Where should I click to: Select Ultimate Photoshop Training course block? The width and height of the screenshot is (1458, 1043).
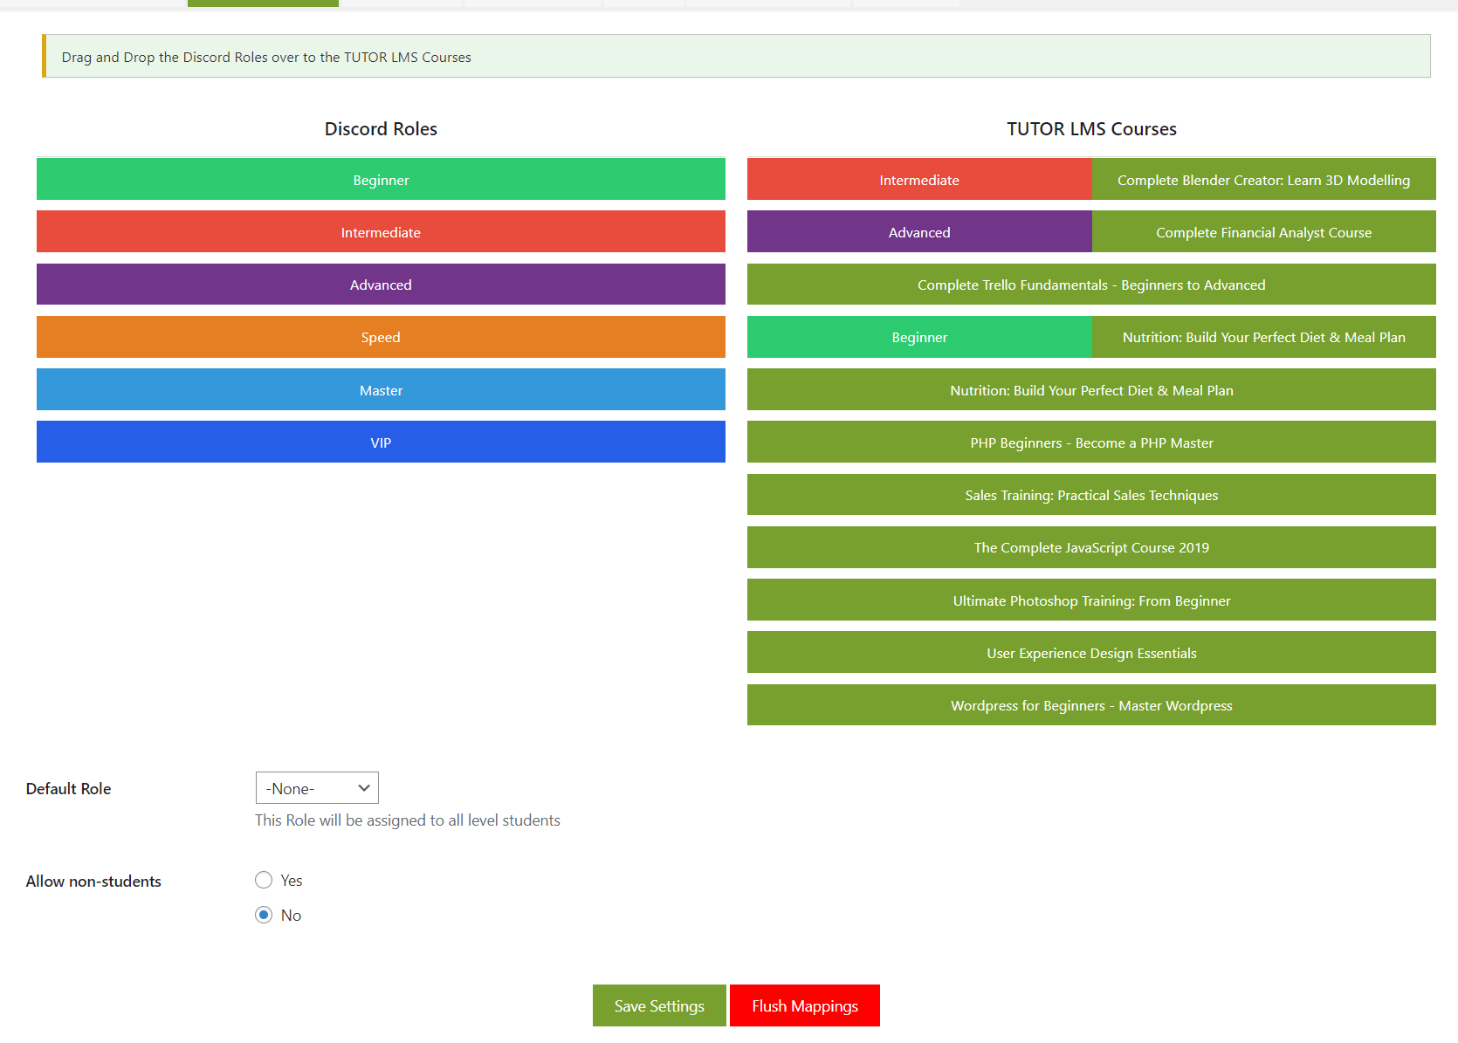pyautogui.click(x=1091, y=600)
